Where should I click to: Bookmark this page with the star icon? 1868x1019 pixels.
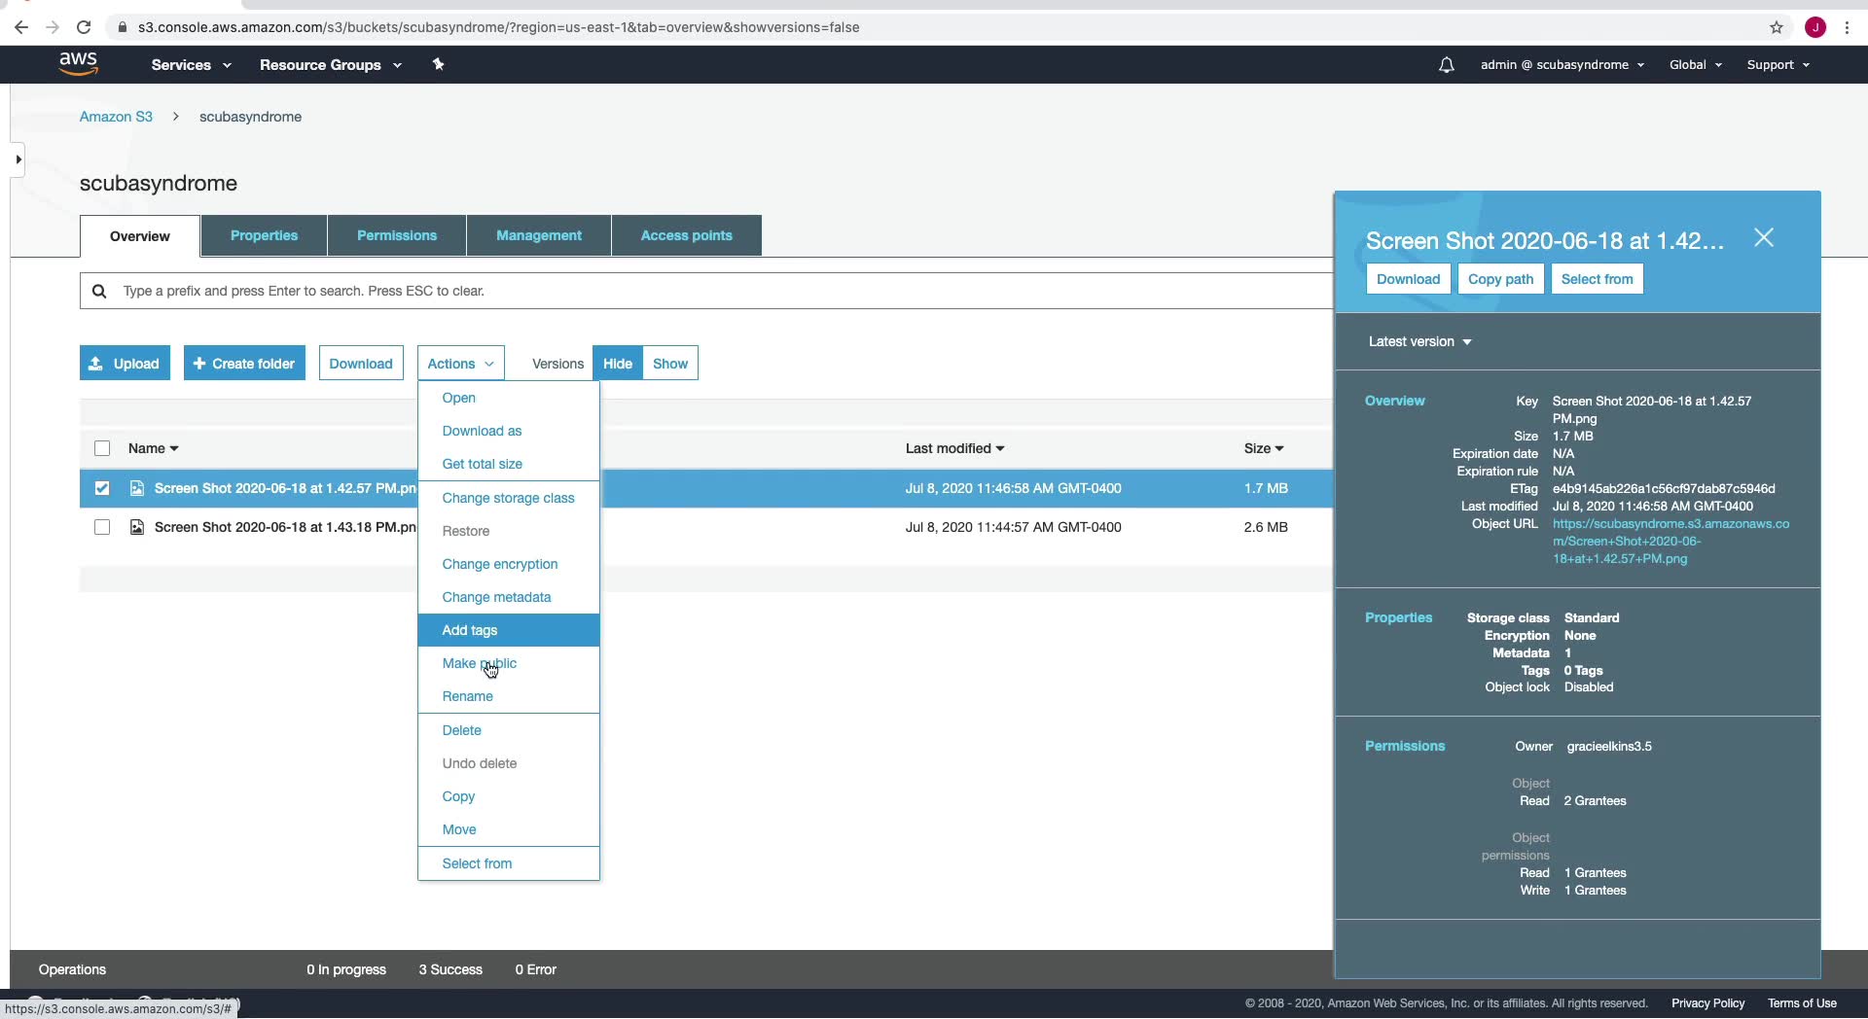point(1777,27)
